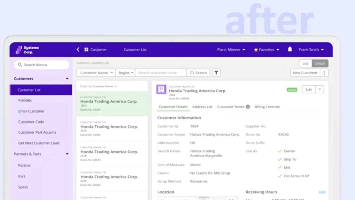Viewport: 355px width, 200px height.
Task: Select Customer List in sidebar
Action: tap(41, 90)
